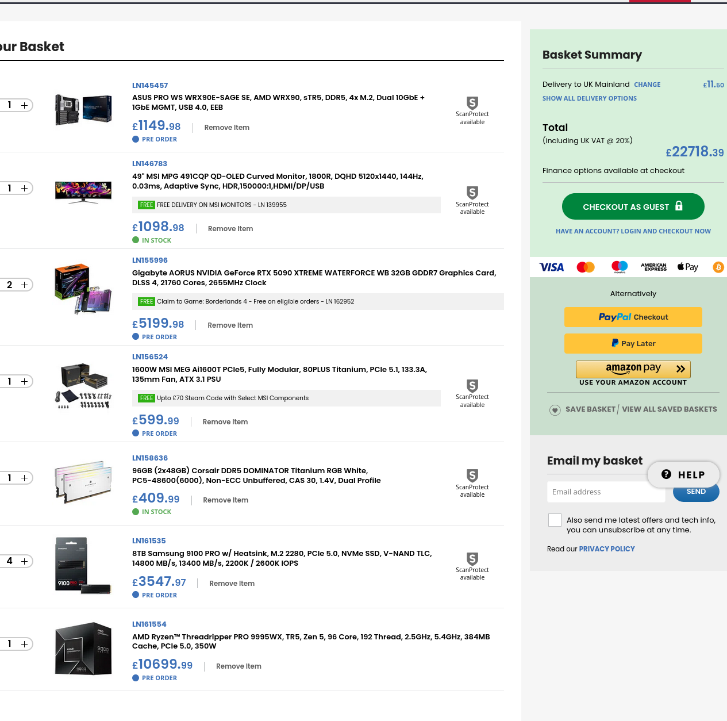The width and height of the screenshot is (727, 721).
Task: Pay using Amazon Pay button
Action: [x=633, y=369]
